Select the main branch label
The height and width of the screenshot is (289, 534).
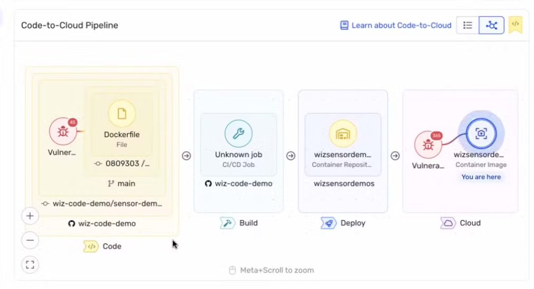click(x=121, y=183)
